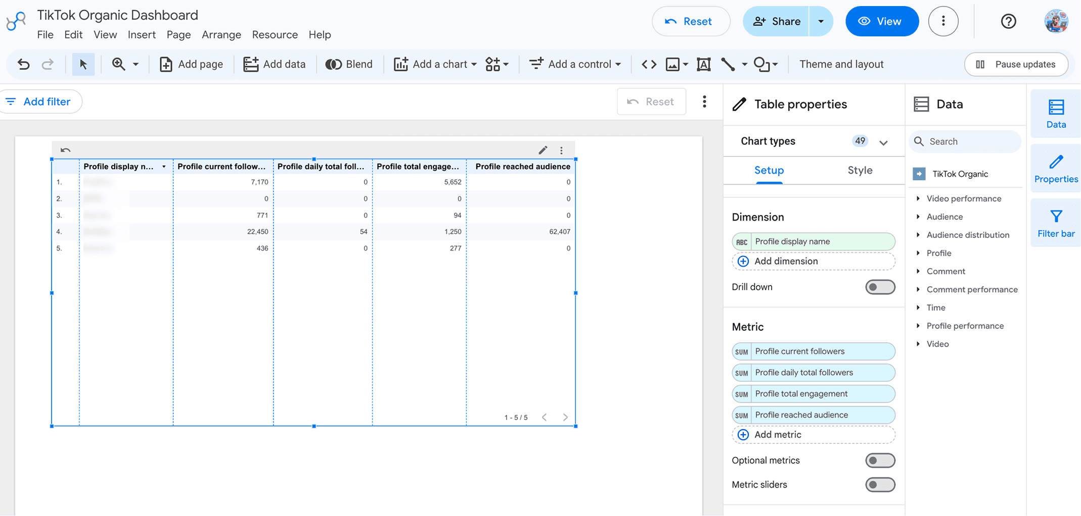Click the Looker Studio logo icon

pos(16,21)
